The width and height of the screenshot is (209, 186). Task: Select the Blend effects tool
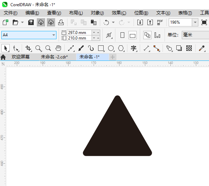point(169,48)
